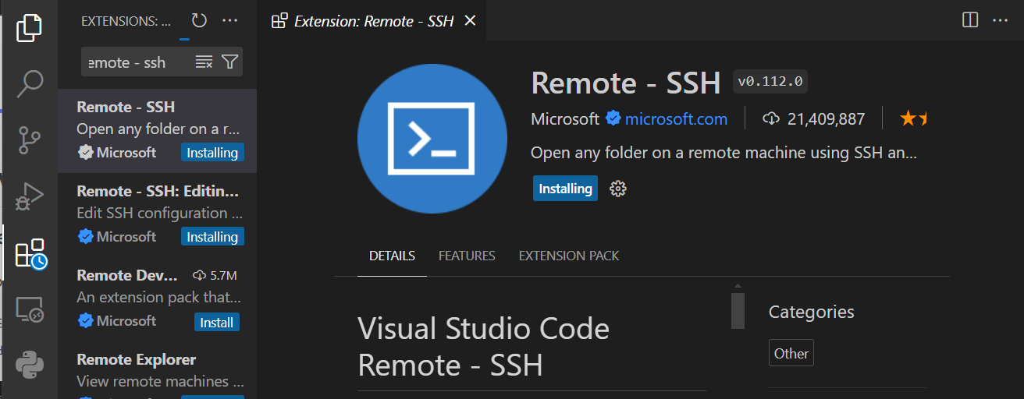Image resolution: width=1024 pixels, height=399 pixels.
Task: Click the details pane vertical scrollbar
Action: click(x=738, y=311)
